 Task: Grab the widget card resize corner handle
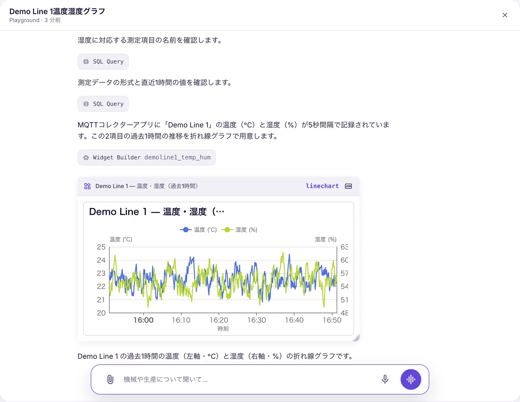357,338
